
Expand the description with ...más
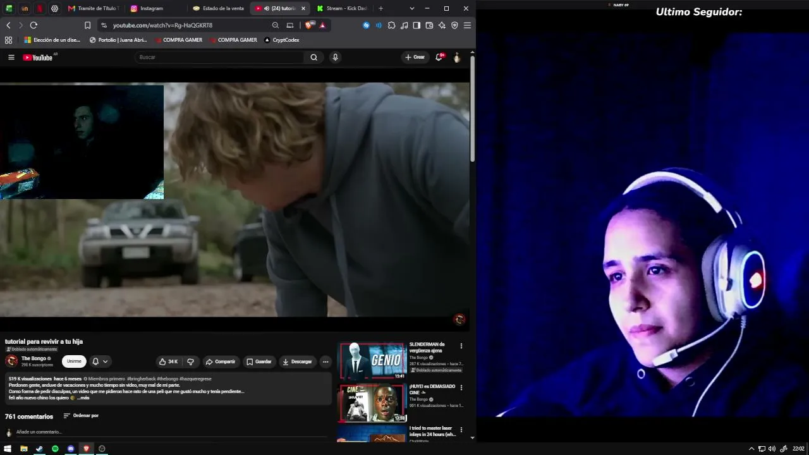coord(83,398)
